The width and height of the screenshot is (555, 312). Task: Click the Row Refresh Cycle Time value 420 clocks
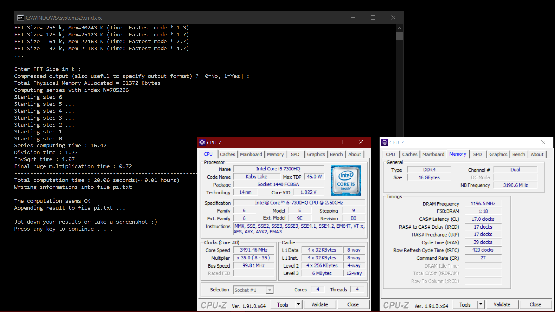pyautogui.click(x=483, y=250)
